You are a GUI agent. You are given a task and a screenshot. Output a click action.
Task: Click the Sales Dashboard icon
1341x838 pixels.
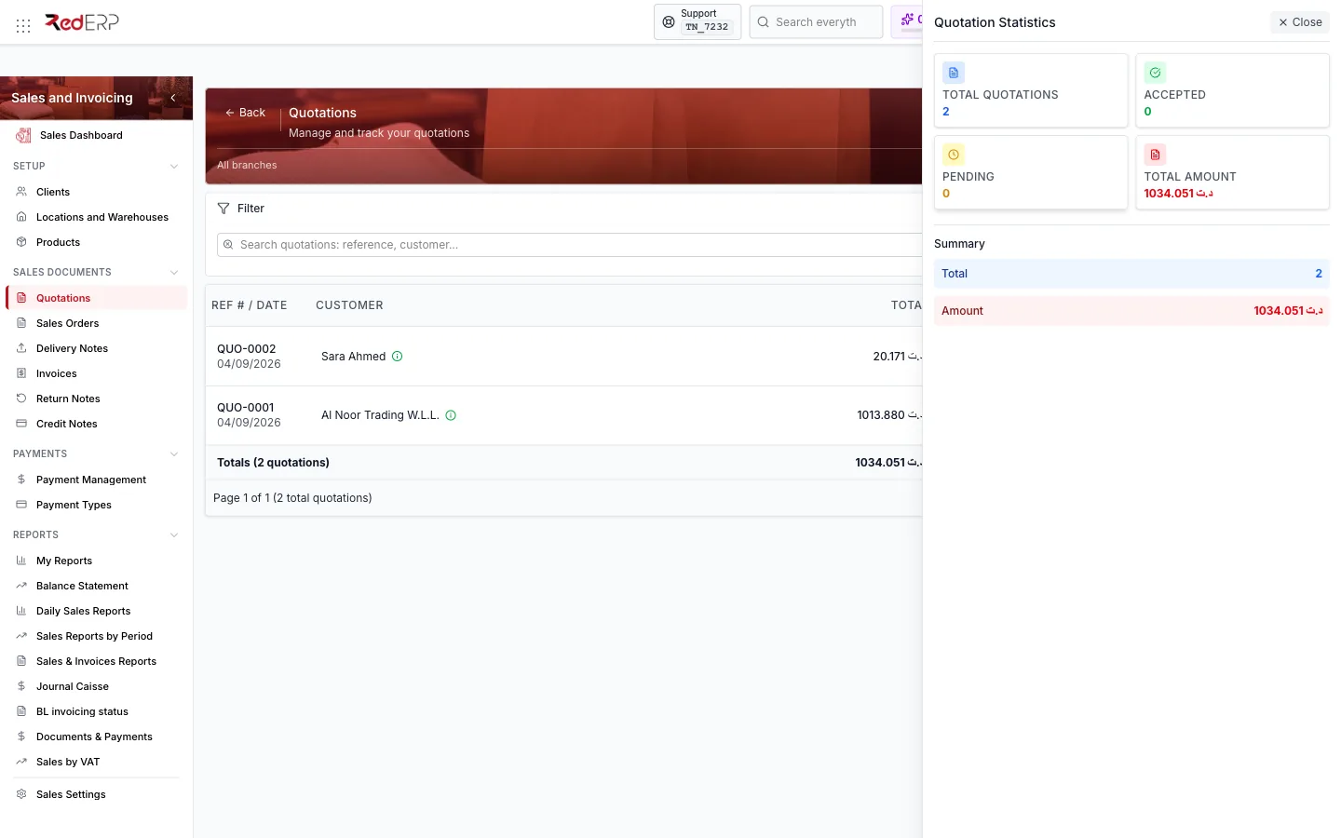pos(23,136)
